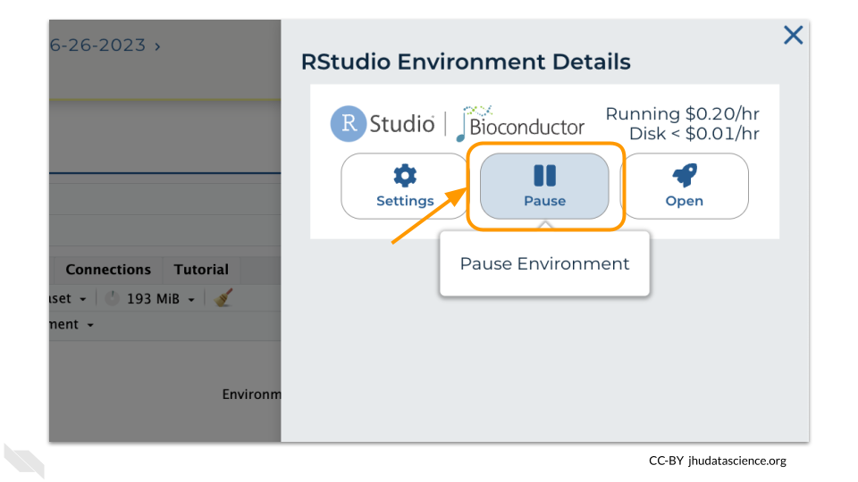Pause the RStudio environment
The image size is (858, 482).
point(544,187)
